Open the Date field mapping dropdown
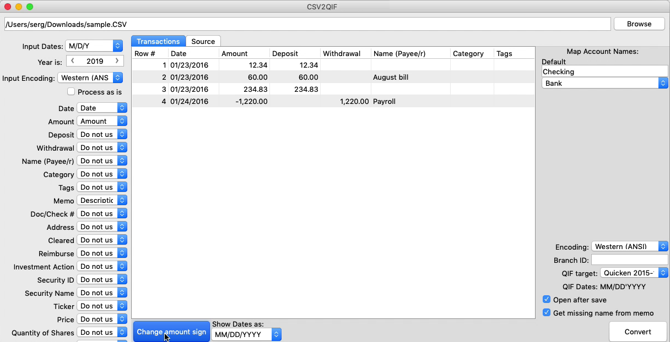 [102, 108]
